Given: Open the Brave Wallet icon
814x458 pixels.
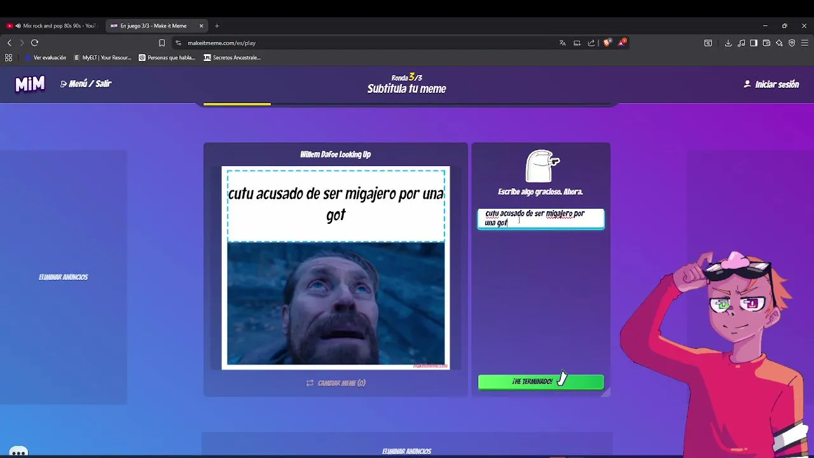Looking at the screenshot, I should pos(766,43).
